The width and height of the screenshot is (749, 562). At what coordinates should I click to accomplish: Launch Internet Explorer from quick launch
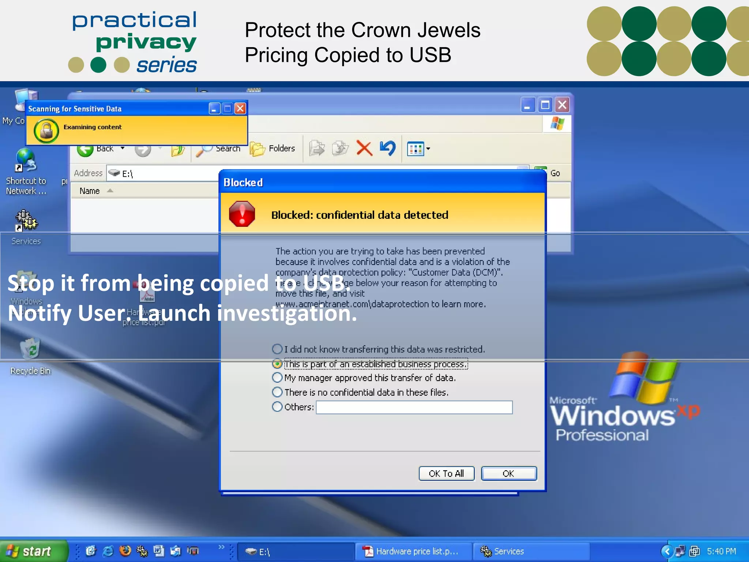coord(108,551)
